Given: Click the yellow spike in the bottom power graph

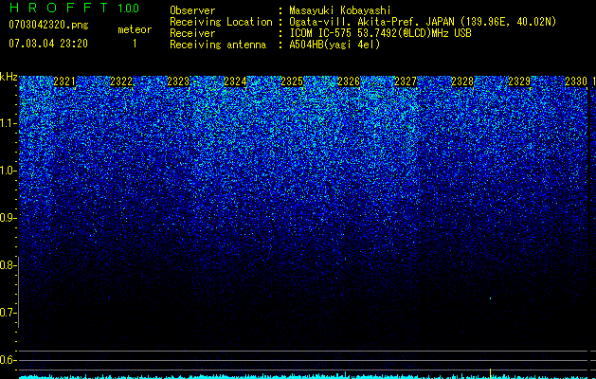Looking at the screenshot, I should point(490,372).
